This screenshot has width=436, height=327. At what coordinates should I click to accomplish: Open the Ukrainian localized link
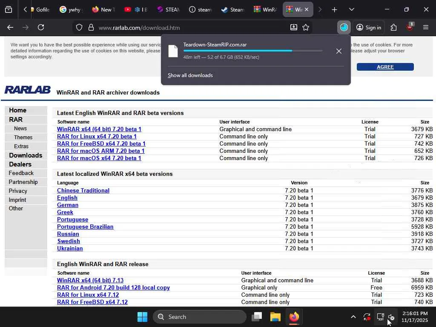70,249
